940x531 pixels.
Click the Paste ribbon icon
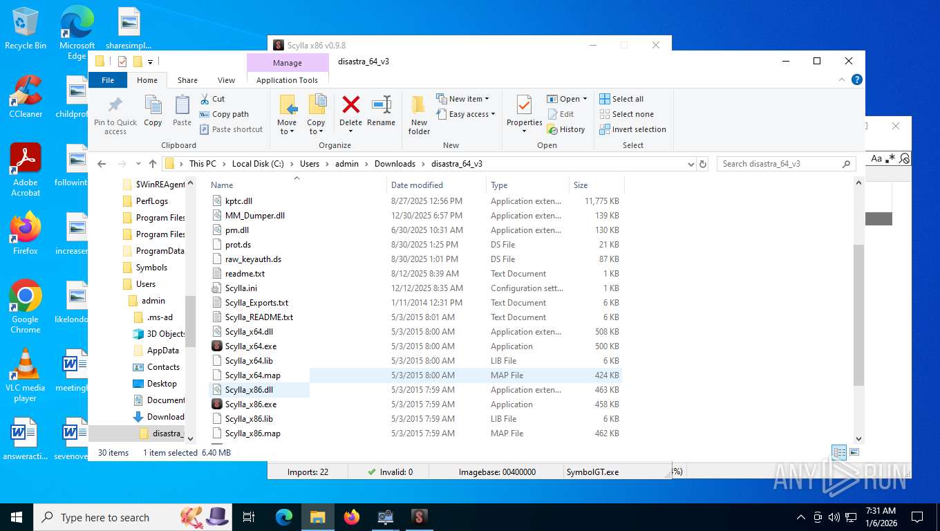click(x=182, y=111)
